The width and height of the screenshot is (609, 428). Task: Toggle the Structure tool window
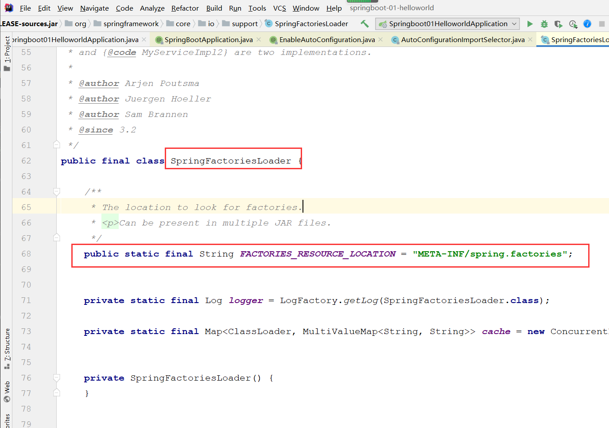pos(7,349)
